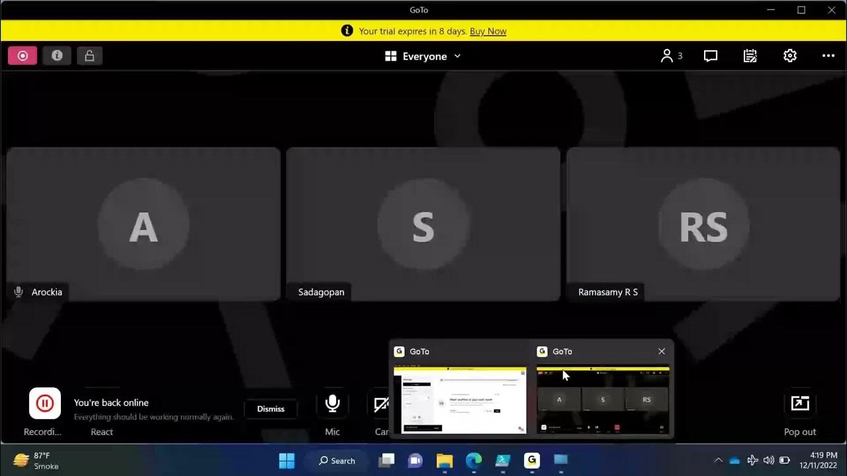847x476 pixels.
Task: Click the airplane mode tray icon
Action: (x=752, y=460)
